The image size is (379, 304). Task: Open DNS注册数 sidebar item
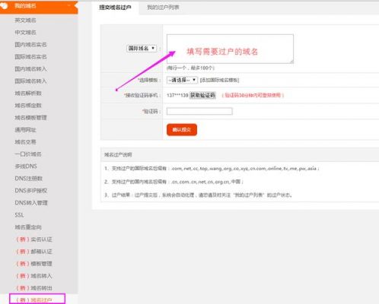(x=29, y=179)
